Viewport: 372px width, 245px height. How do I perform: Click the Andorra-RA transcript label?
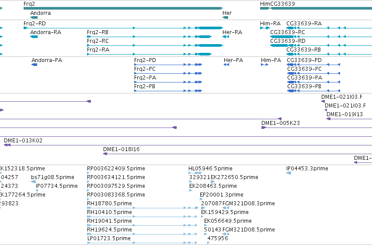tap(45, 32)
